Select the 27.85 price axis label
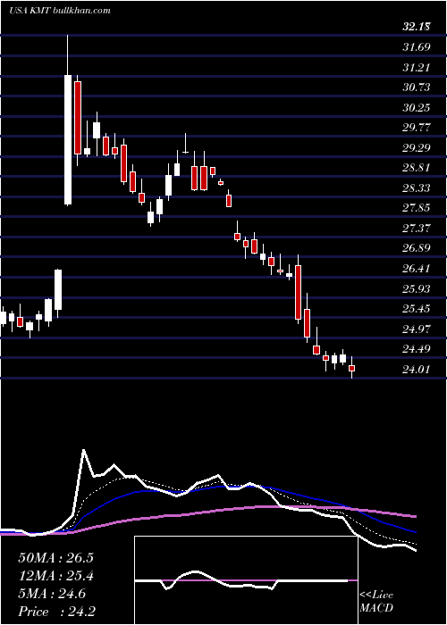This screenshot has width=447, height=625. coord(417,208)
